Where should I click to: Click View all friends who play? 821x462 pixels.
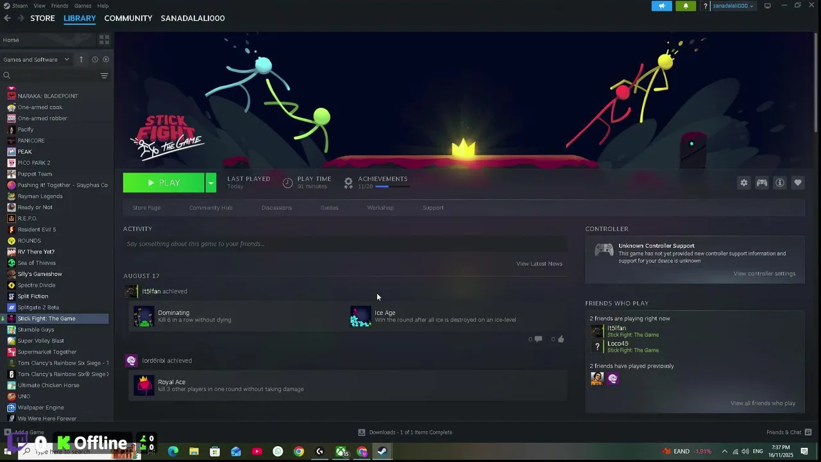(x=763, y=404)
